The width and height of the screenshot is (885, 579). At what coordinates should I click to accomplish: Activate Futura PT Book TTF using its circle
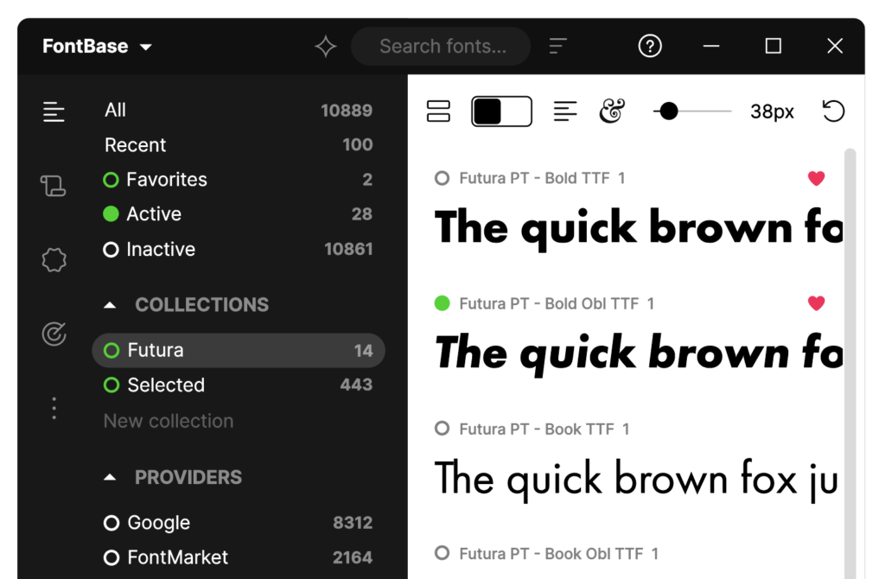[x=442, y=429]
